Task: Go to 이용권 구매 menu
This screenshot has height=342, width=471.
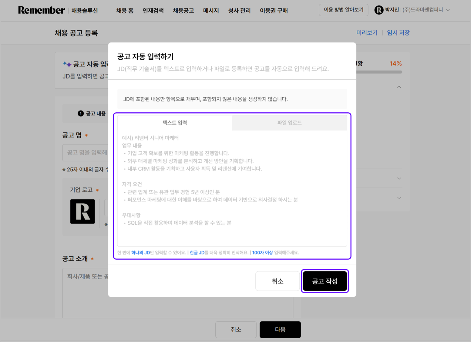Action: click(x=274, y=11)
